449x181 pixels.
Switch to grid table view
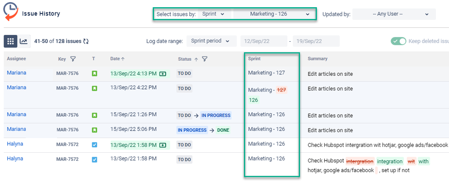click(11, 41)
